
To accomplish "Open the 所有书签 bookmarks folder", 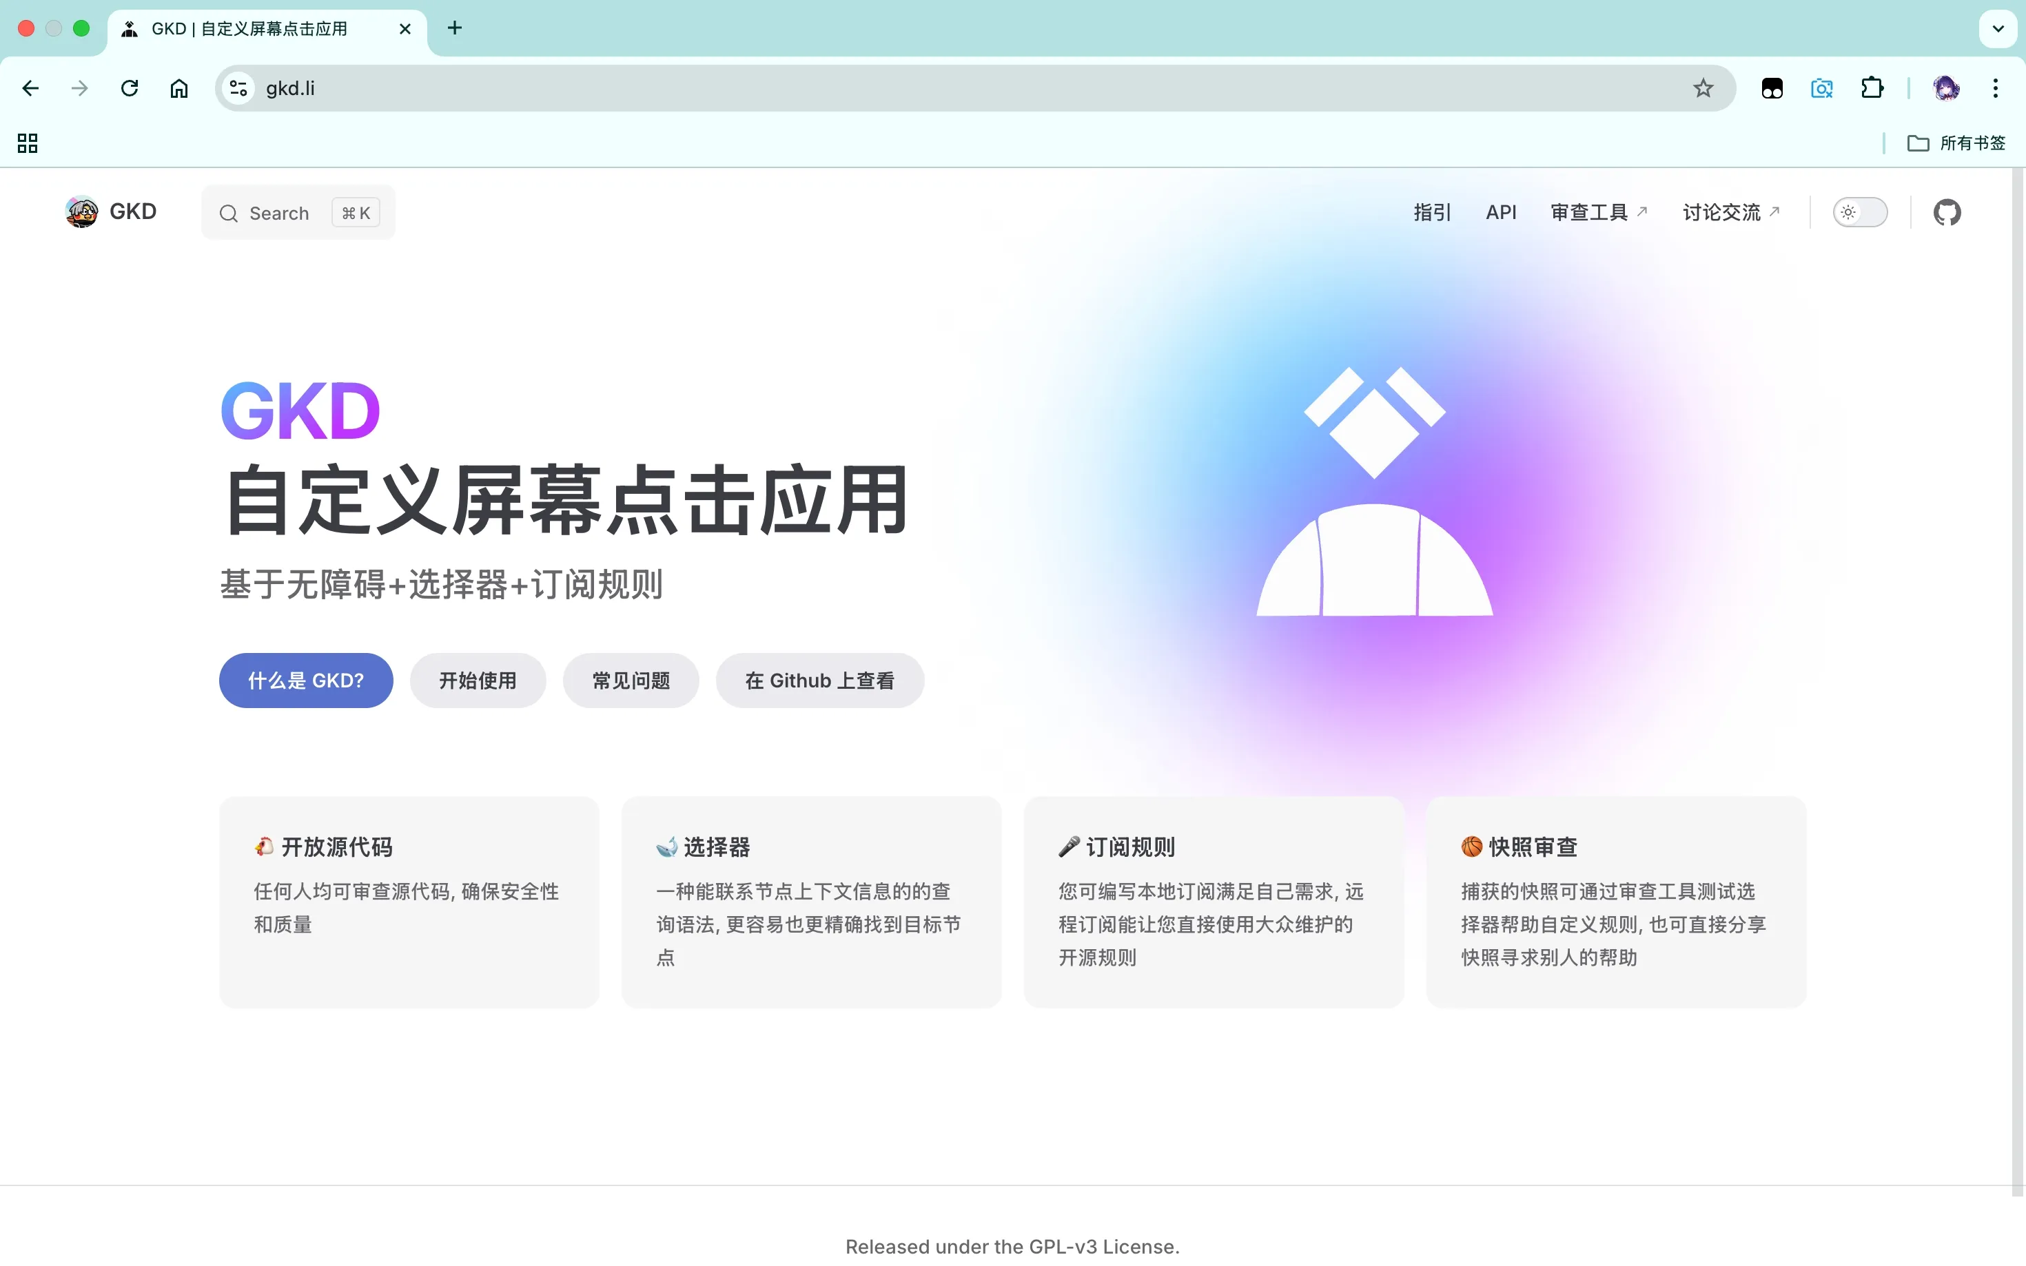I will pos(1956,143).
